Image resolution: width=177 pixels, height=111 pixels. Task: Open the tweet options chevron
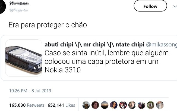coord(175,6)
